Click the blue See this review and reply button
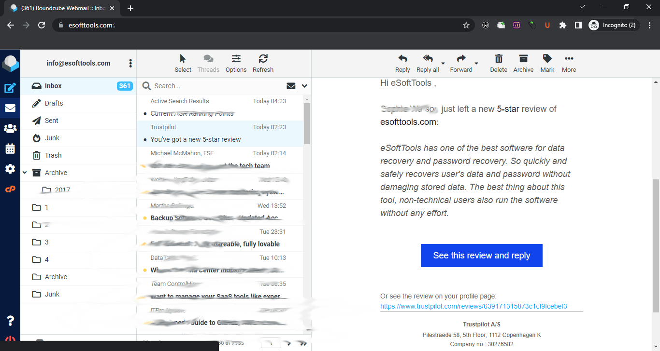This screenshot has height=351, width=660. coord(482,256)
